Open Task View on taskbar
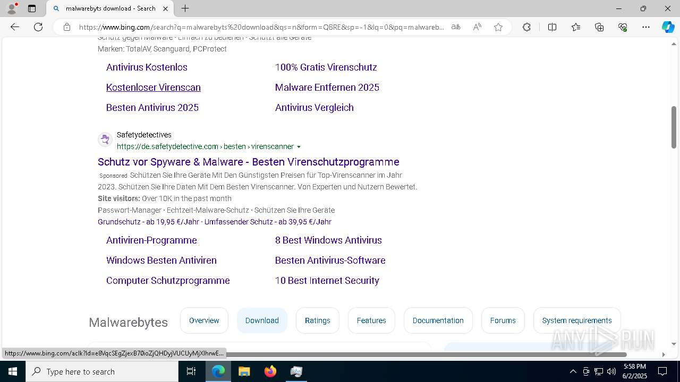The image size is (680, 382). 191,371
